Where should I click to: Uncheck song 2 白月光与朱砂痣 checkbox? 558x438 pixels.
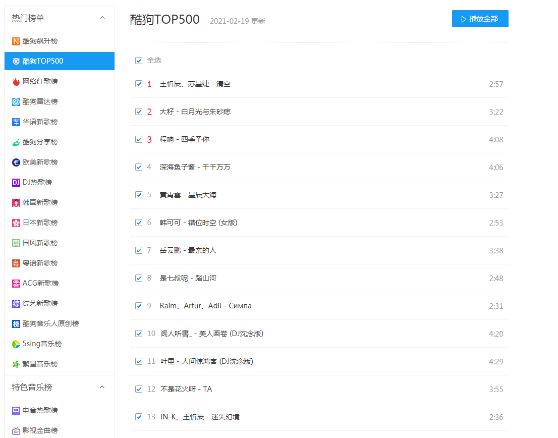click(x=139, y=112)
